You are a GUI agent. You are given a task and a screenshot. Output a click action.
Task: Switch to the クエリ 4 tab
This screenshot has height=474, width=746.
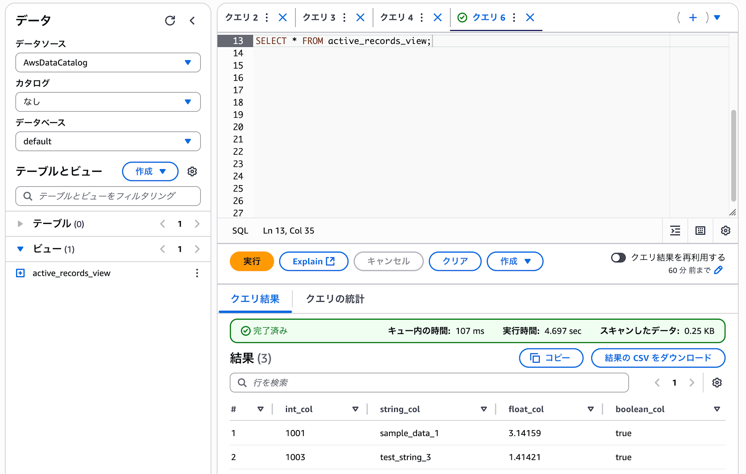[x=396, y=18]
